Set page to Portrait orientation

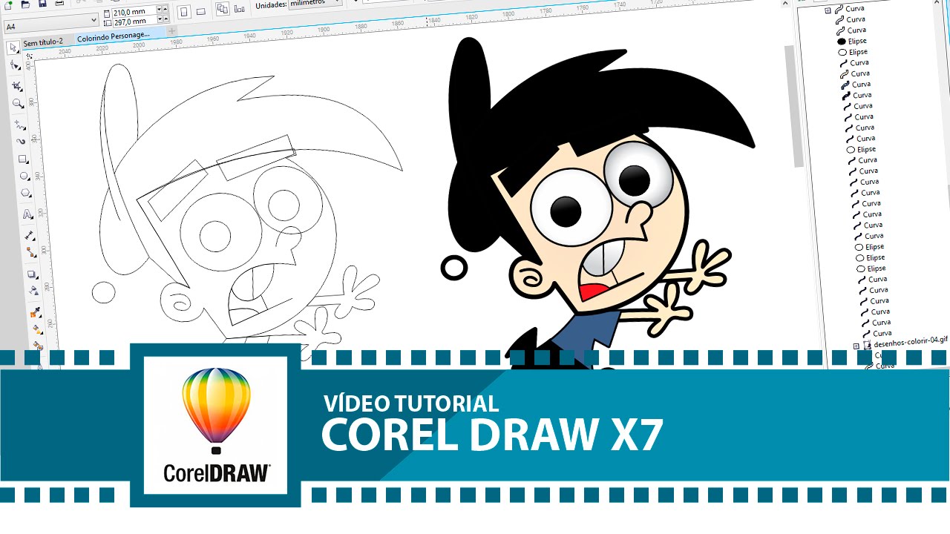tap(183, 12)
